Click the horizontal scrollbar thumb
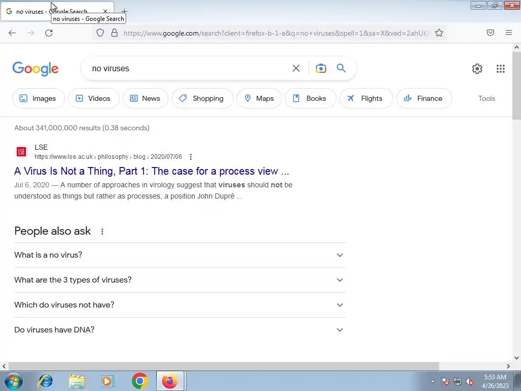 [223, 366]
